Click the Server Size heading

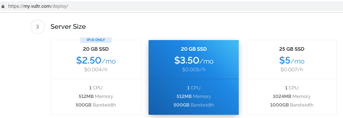(68, 27)
